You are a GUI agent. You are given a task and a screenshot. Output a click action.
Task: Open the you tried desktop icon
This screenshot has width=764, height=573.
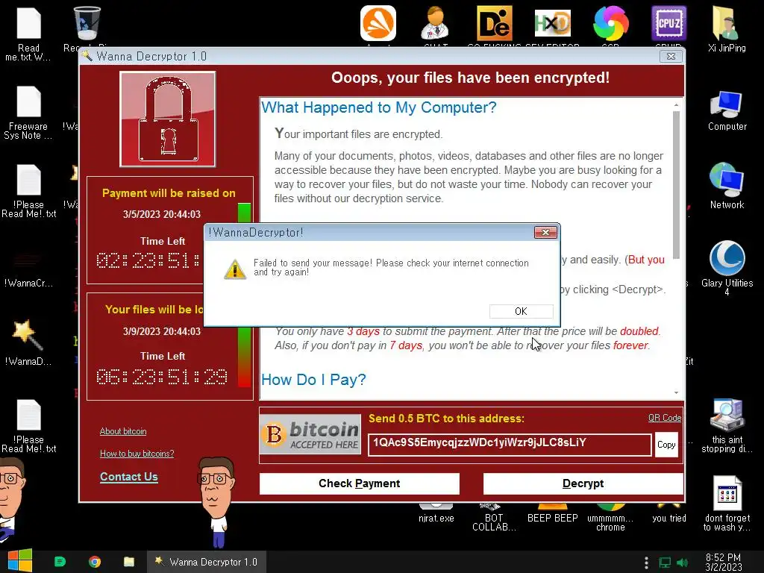point(669,515)
